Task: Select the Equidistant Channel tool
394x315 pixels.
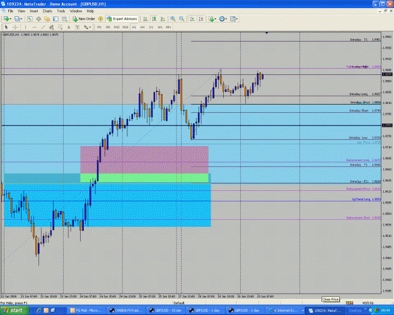Action: click(52, 27)
